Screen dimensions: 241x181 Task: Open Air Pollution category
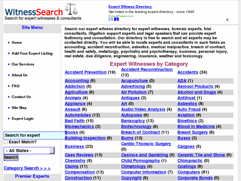pyautogui.click(x=134, y=92)
